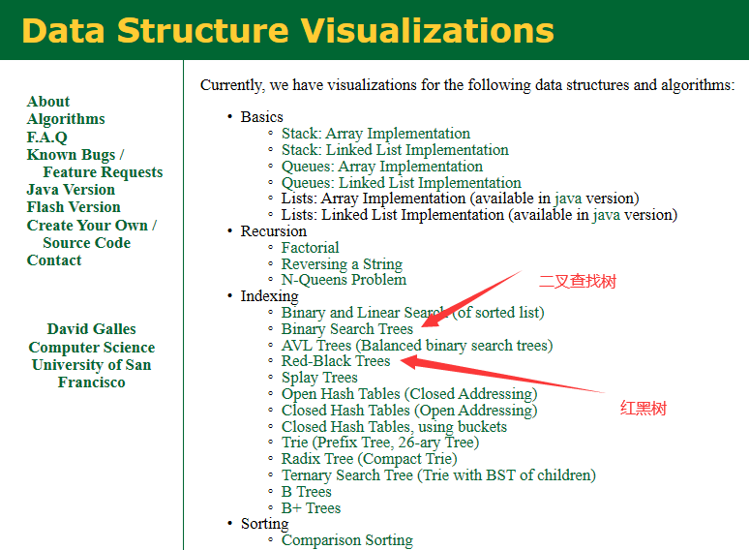This screenshot has width=749, height=550.
Task: Click the Data Structure Visualizations header title
Action: click(288, 31)
